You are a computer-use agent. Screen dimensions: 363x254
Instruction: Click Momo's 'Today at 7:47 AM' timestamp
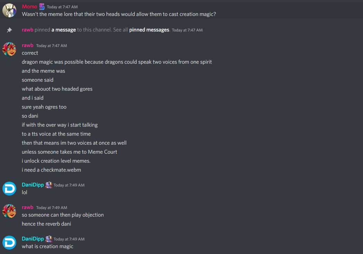62,7
